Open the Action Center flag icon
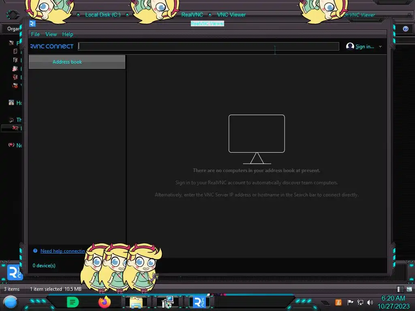Screen dimensions: 415x311 pyautogui.click(x=350, y=302)
